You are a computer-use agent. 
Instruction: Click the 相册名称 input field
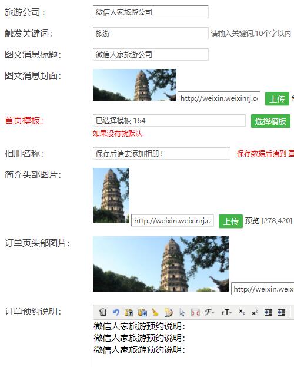tap(162, 153)
